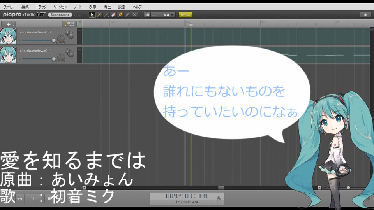
Task: Toggle the yellow AUTO button
Action: (185, 15)
